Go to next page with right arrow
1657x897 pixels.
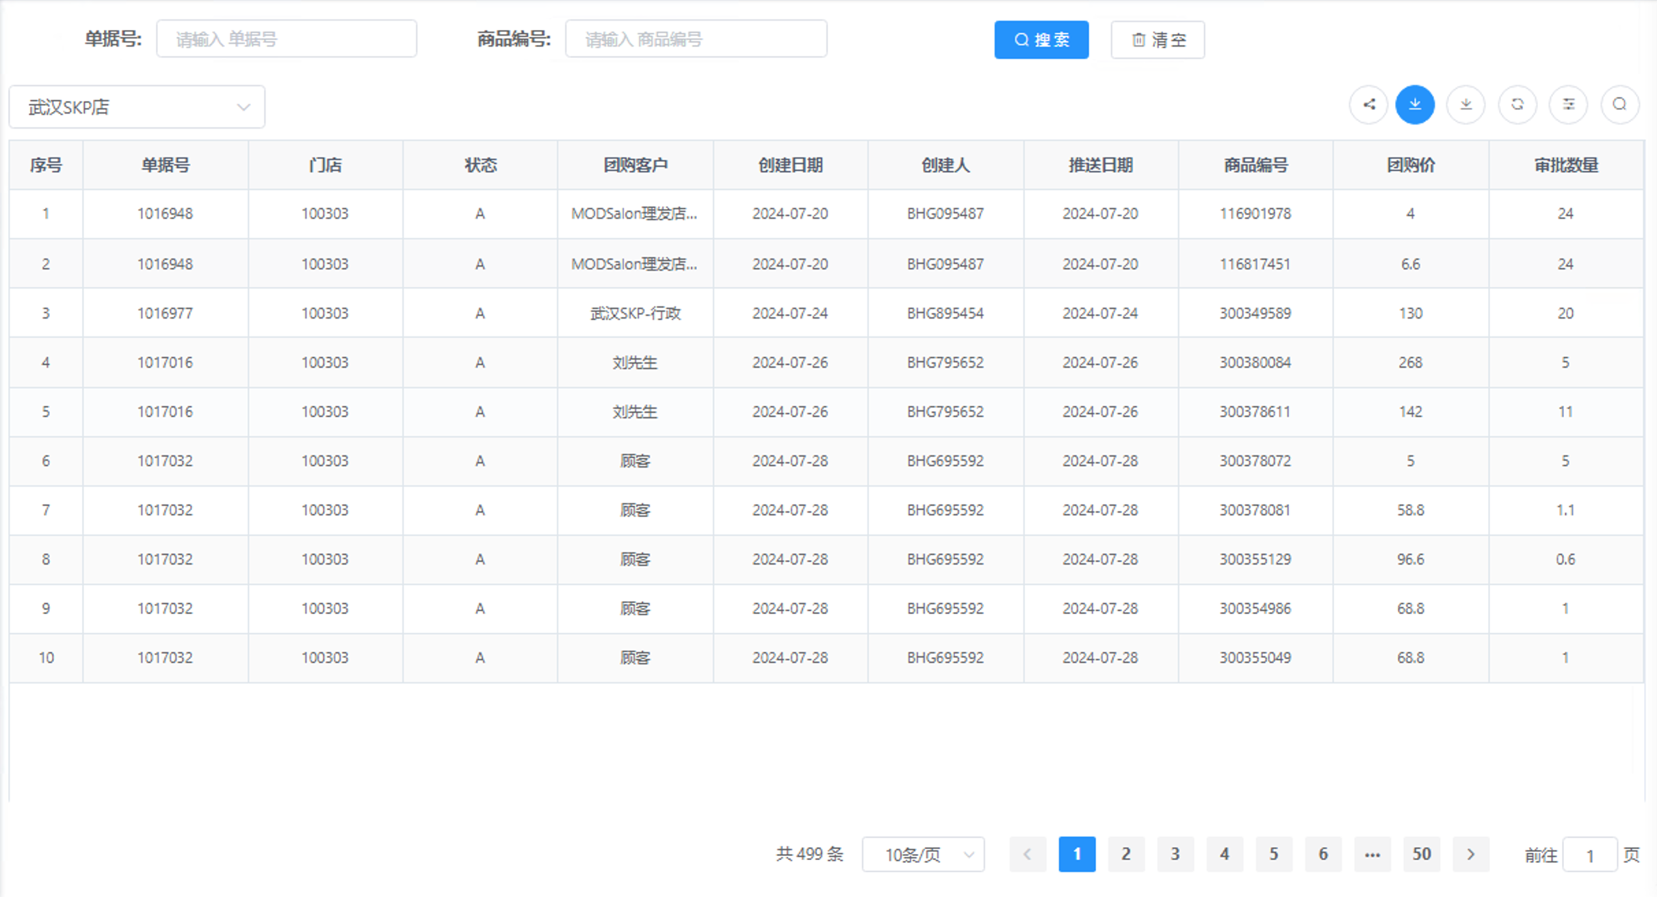[x=1471, y=854]
